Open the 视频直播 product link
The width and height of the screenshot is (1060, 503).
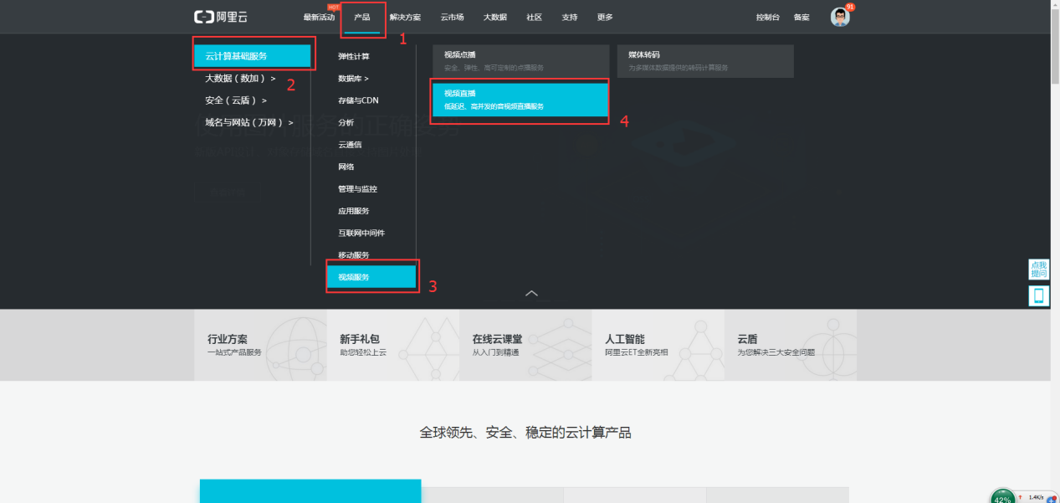coord(519,100)
